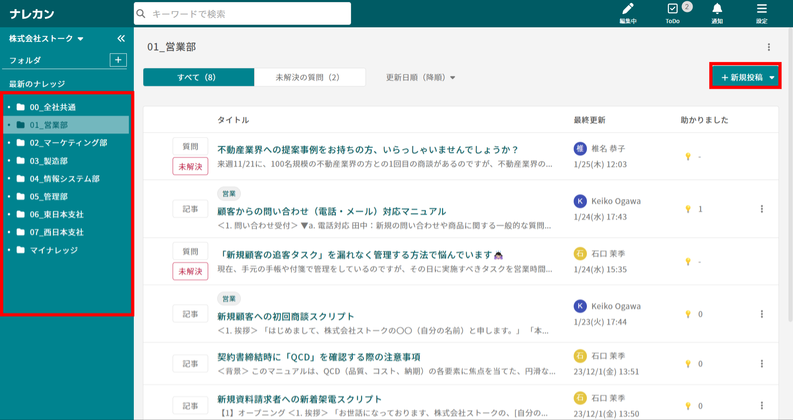793x420 pixels.
Task: Open the 最新のナレッジ link in sidebar
Action: pos(37,84)
